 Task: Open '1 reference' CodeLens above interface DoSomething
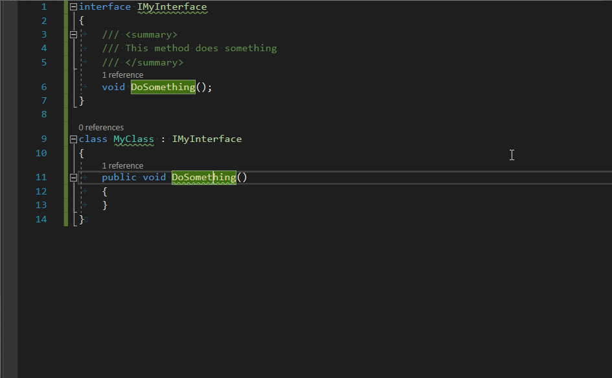[x=122, y=75]
